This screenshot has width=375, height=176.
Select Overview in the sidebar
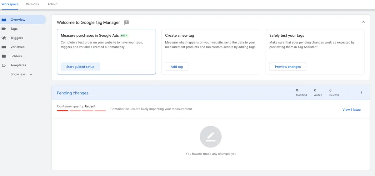[23, 20]
